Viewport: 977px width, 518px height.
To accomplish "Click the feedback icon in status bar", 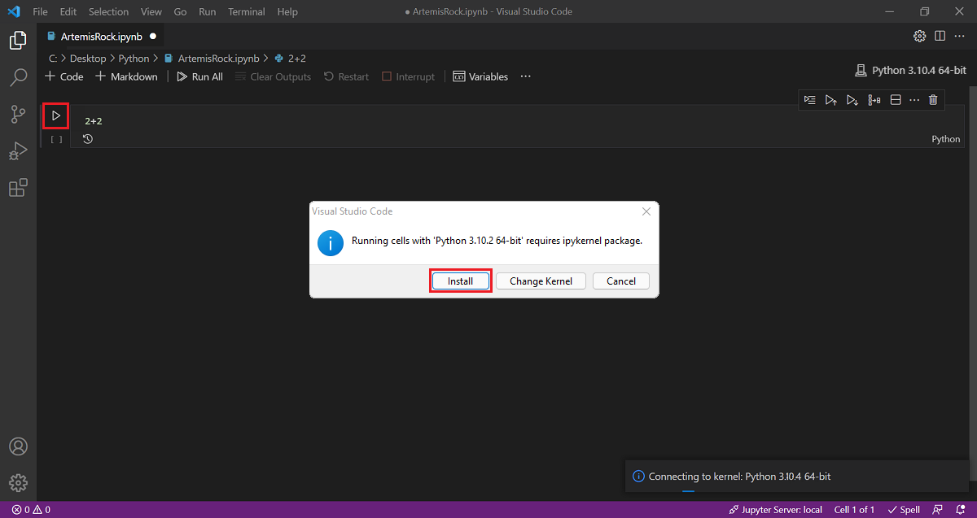I will point(938,510).
